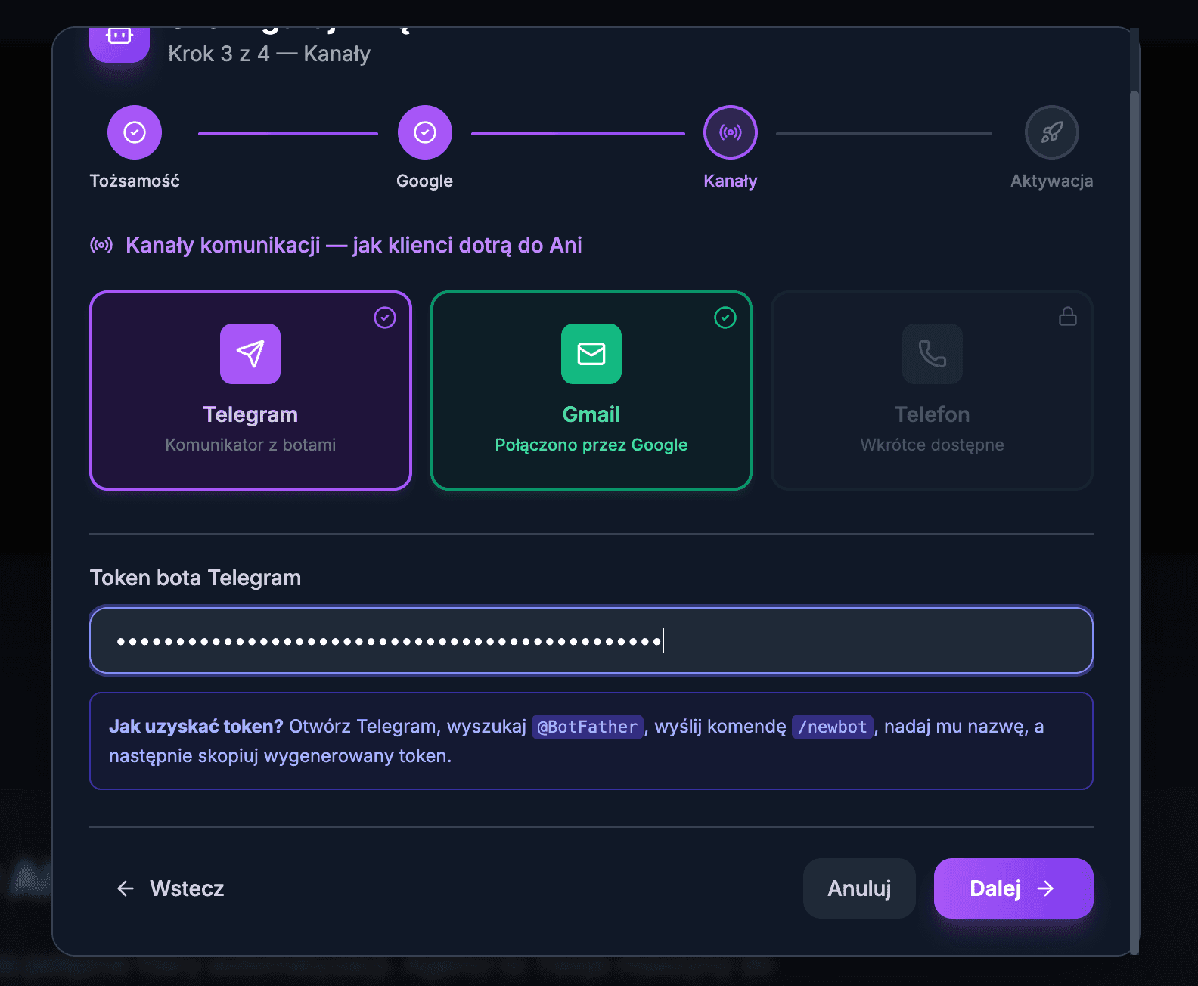Toggle the Gmail channel checkmark
Screen dimensions: 1198x986
click(725, 318)
